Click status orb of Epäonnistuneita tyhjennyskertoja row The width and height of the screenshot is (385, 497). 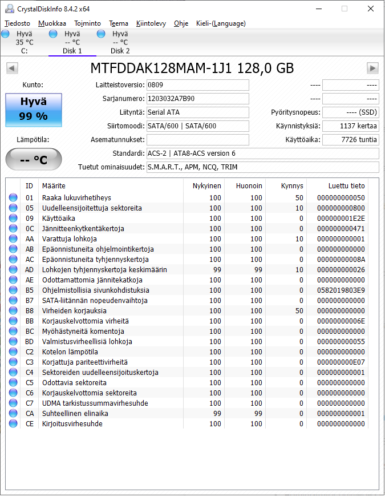(13, 259)
